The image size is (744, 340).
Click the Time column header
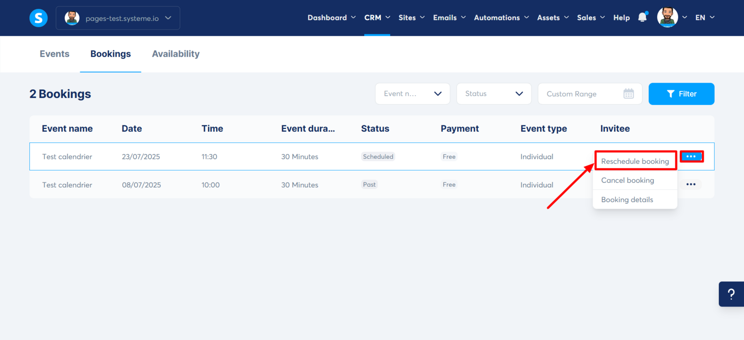tap(213, 129)
